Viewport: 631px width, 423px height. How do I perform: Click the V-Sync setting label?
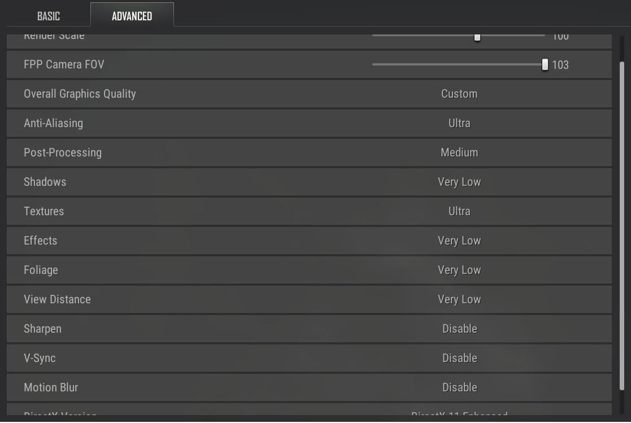[40, 358]
